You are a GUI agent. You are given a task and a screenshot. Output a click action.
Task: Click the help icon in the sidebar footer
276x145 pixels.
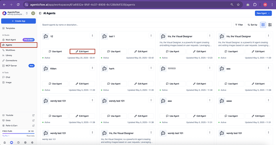18,143
